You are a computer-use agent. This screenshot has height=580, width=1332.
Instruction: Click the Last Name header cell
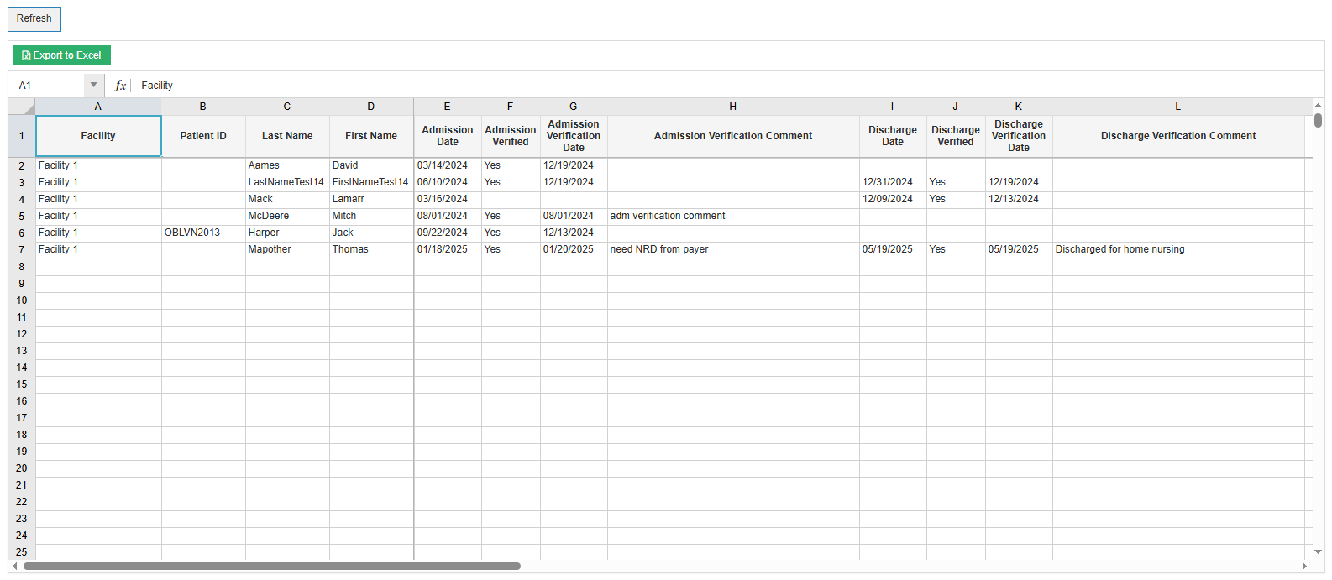(287, 136)
